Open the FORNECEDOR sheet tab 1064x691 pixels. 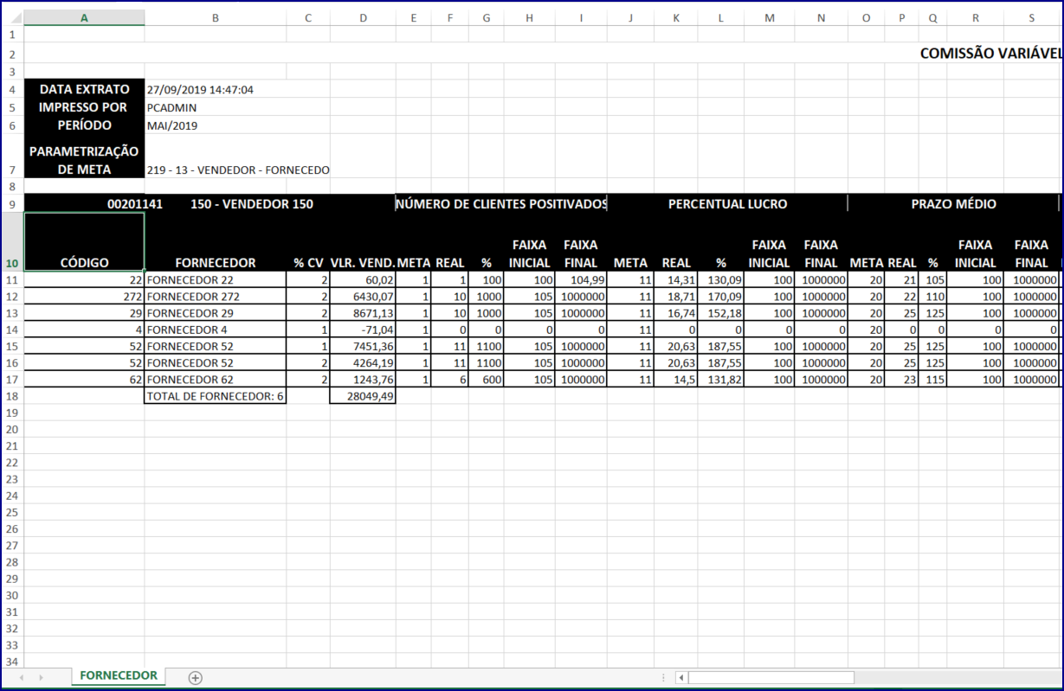coord(119,676)
